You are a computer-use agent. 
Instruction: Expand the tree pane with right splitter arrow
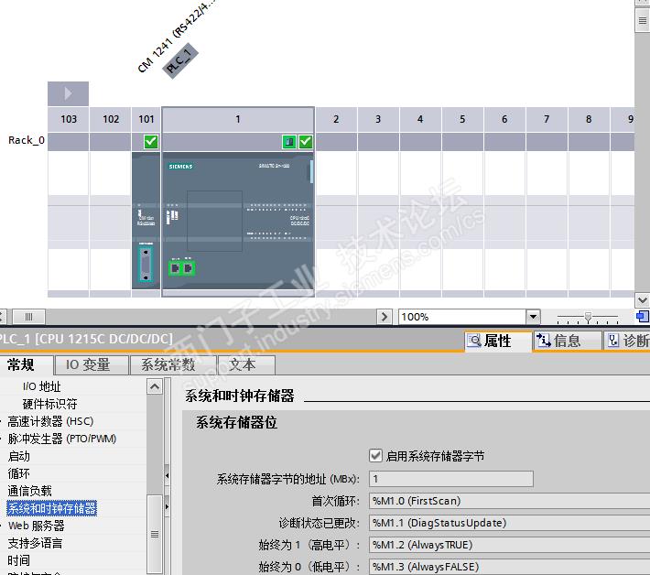167,506
